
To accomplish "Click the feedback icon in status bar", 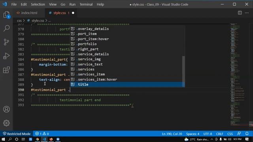I will point(239,134).
